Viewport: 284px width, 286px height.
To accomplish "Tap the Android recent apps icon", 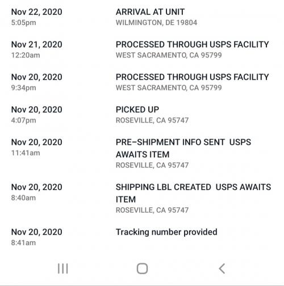I will [x=63, y=268].
